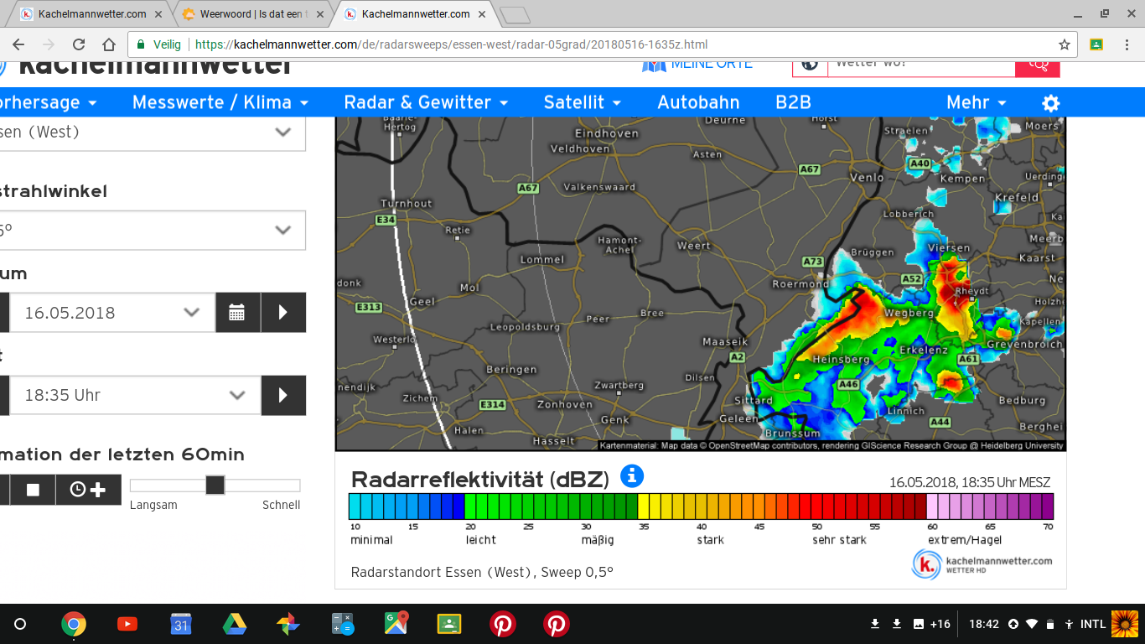Go back in browser history
Viewport: 1145px width, 644px height.
pyautogui.click(x=18, y=44)
